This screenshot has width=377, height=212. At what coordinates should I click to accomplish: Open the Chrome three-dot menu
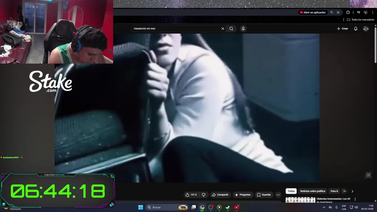[373, 12]
